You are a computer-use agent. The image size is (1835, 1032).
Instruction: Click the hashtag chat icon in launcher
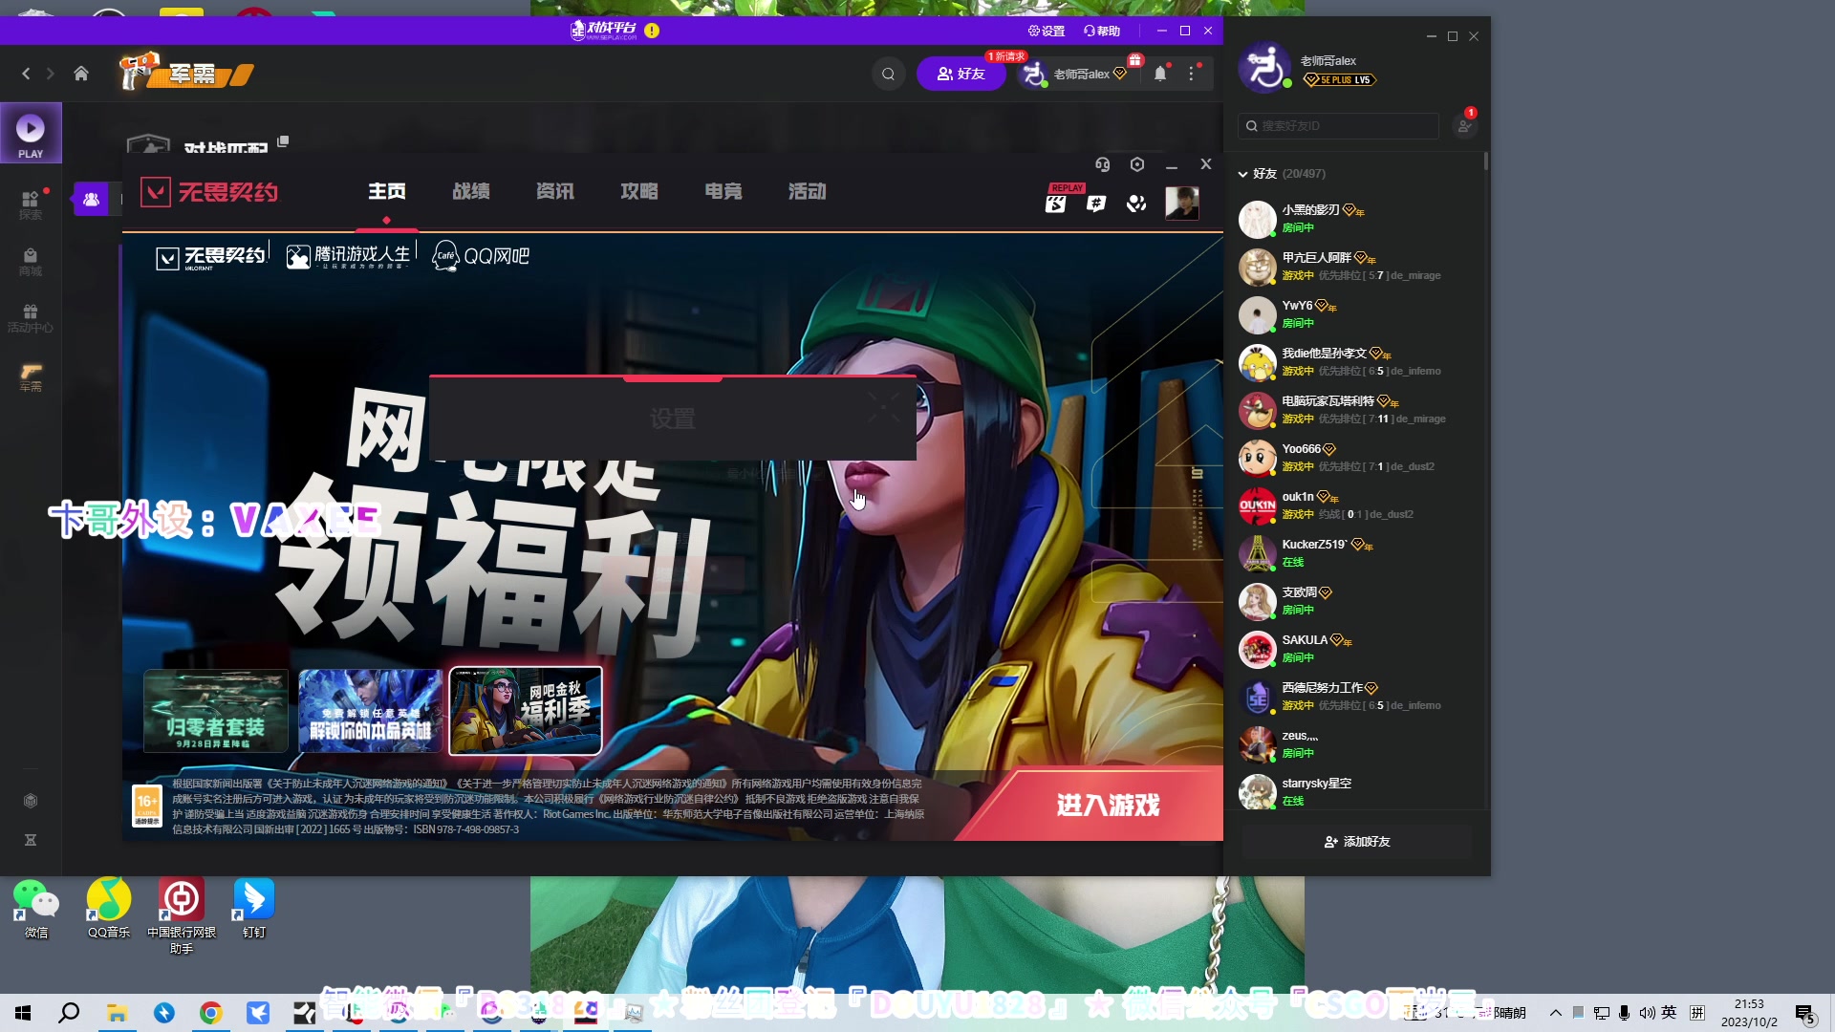[x=1096, y=204]
